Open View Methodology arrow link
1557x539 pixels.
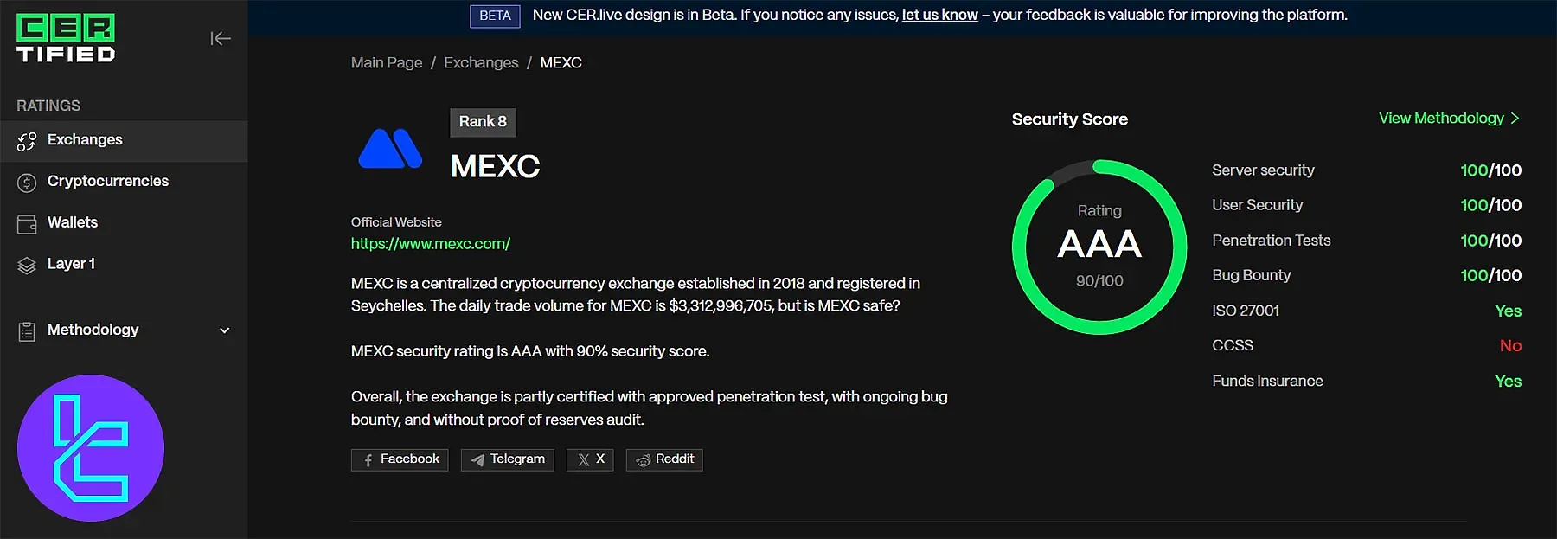(1449, 119)
